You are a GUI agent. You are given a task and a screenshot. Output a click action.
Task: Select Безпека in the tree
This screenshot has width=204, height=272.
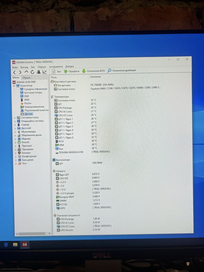click(24, 153)
